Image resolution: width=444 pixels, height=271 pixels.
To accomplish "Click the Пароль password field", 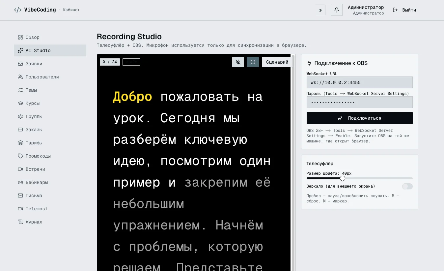I will tap(360, 102).
